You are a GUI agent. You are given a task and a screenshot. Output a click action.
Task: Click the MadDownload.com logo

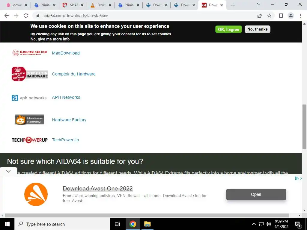click(x=30, y=53)
